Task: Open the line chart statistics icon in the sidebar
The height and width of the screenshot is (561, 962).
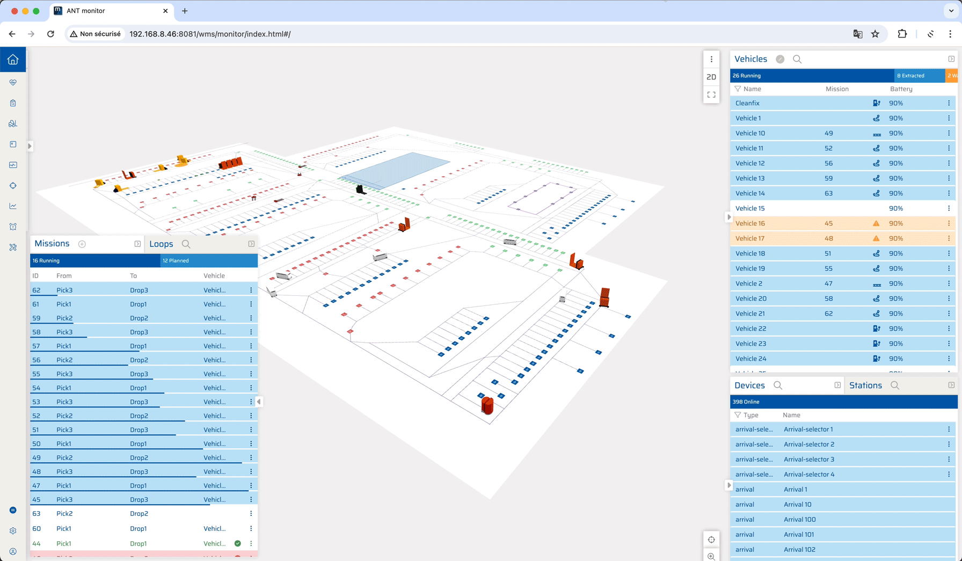Action: 13,206
